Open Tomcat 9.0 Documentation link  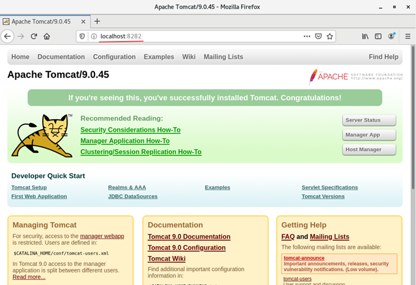[x=189, y=237]
